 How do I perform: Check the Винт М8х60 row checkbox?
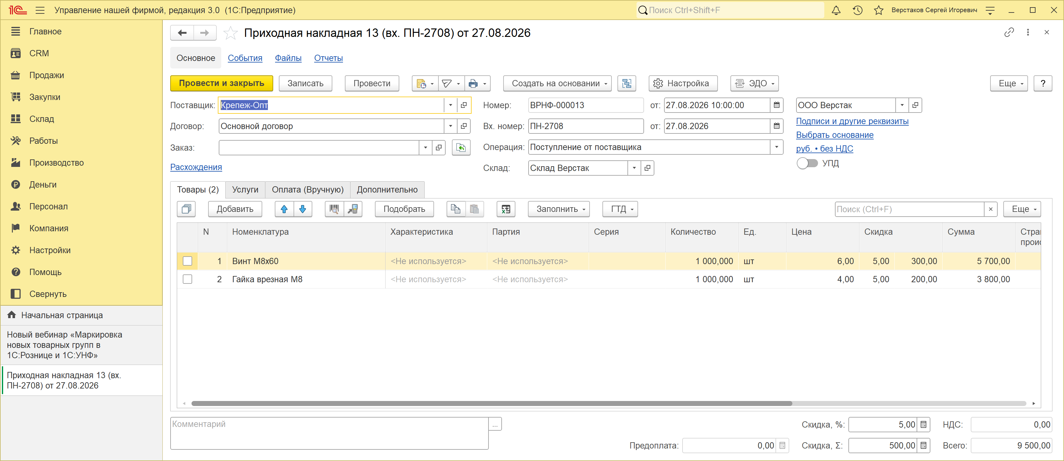tap(187, 261)
